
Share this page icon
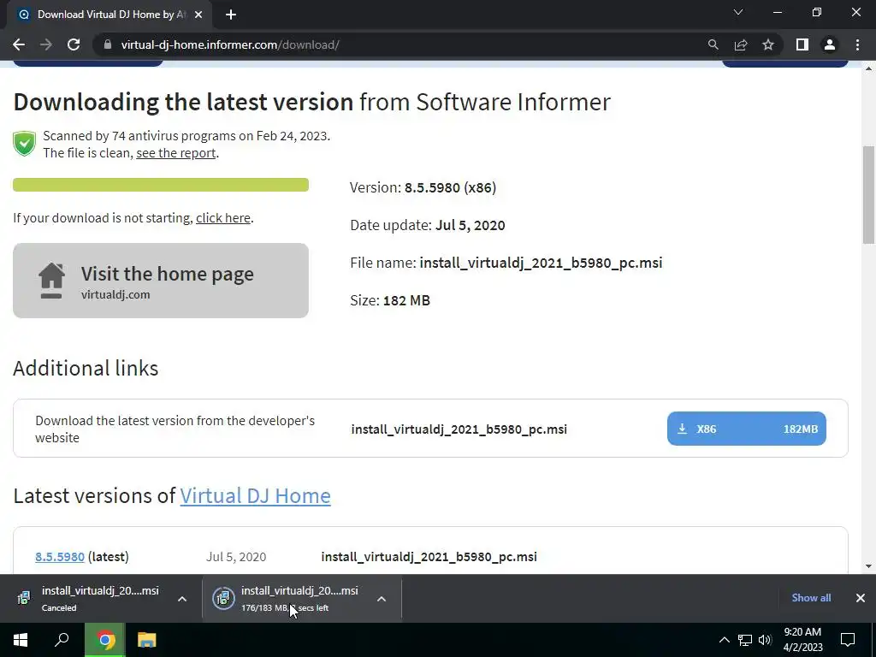[741, 44]
